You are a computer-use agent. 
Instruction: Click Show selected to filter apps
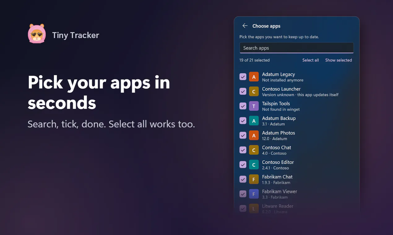coord(339,60)
